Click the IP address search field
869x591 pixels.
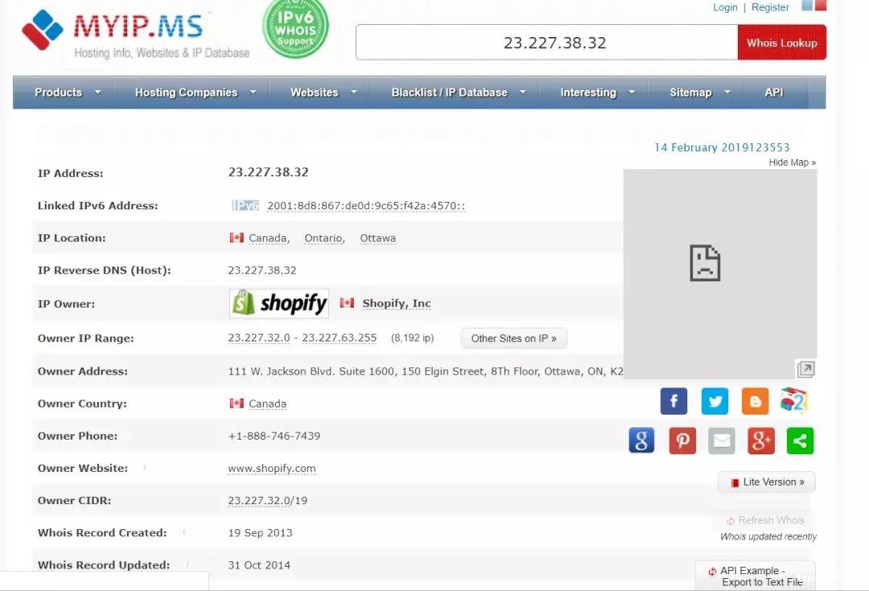pos(547,43)
